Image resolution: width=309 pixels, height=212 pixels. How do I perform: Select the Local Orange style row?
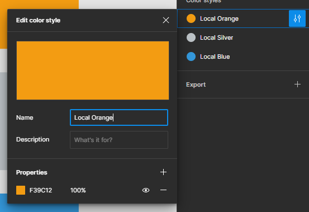point(243,18)
